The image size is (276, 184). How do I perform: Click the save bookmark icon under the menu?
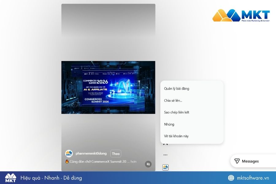pyautogui.click(x=166, y=144)
